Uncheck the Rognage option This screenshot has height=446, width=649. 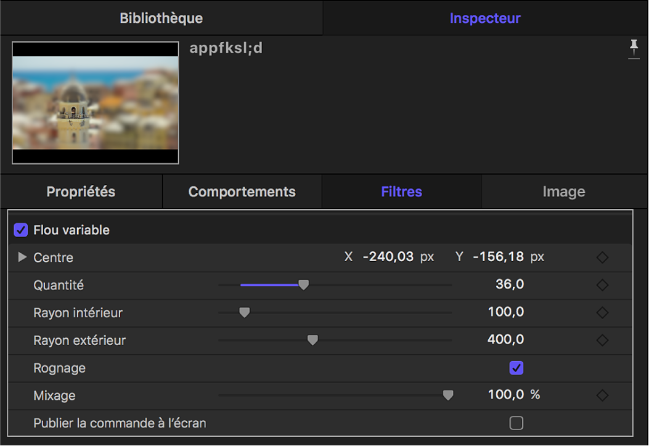pyautogui.click(x=516, y=368)
